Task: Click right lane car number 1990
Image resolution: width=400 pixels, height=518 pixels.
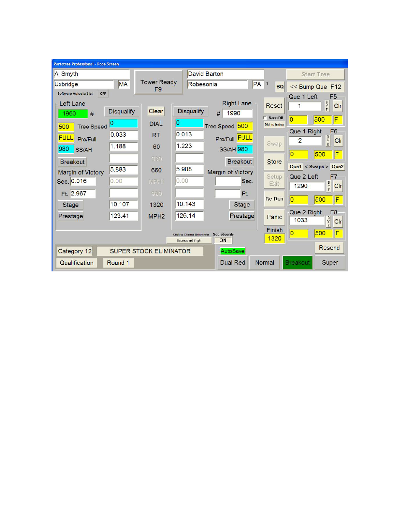Action: point(237,113)
